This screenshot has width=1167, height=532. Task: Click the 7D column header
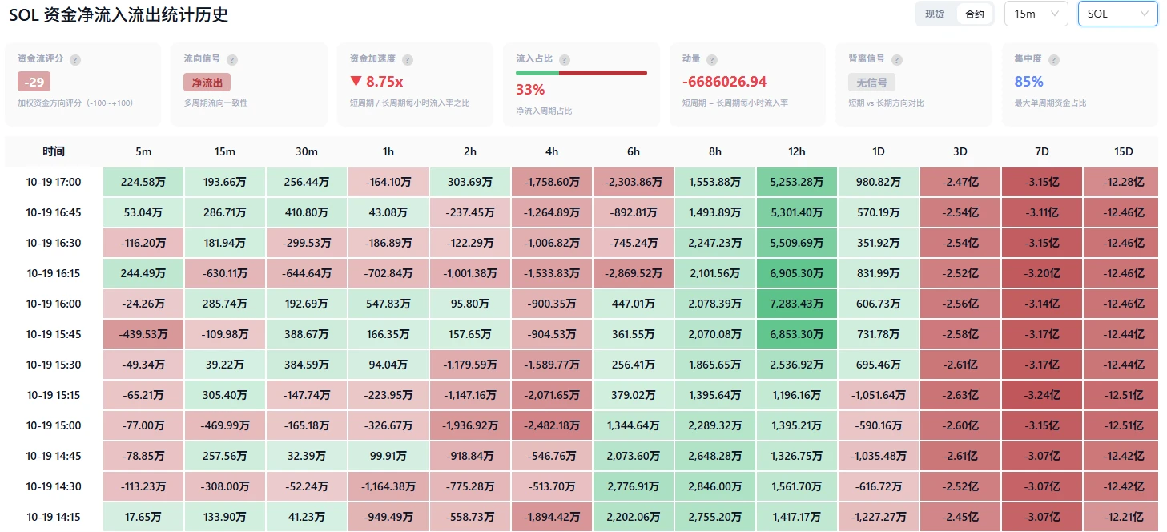(x=1042, y=151)
